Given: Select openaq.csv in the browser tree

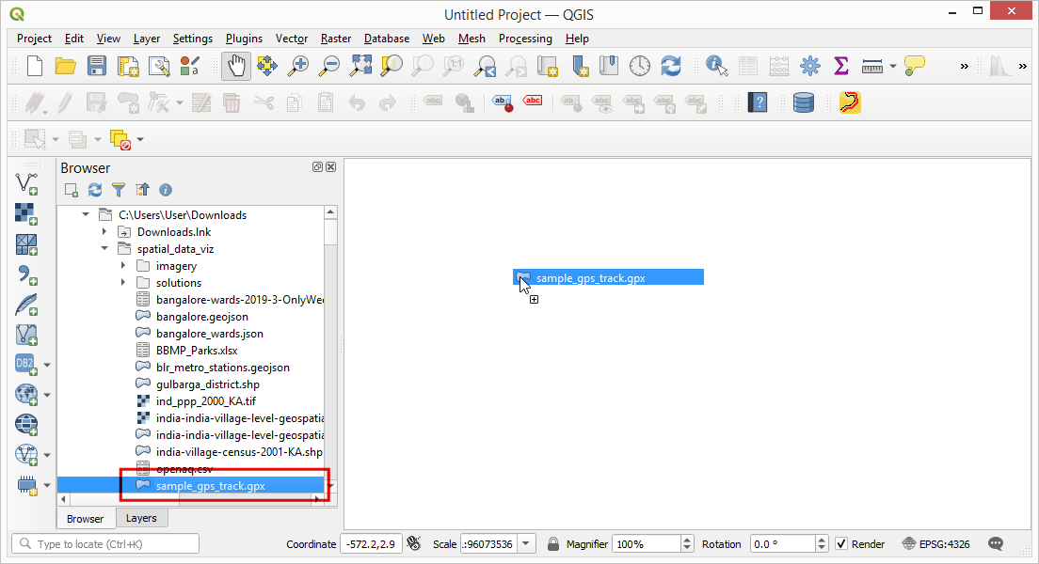Looking at the screenshot, I should pyautogui.click(x=184, y=469).
